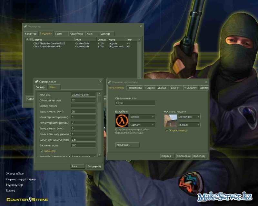Select server CS1.6 Jump-1 GameWorld.kz

tap(82, 46)
